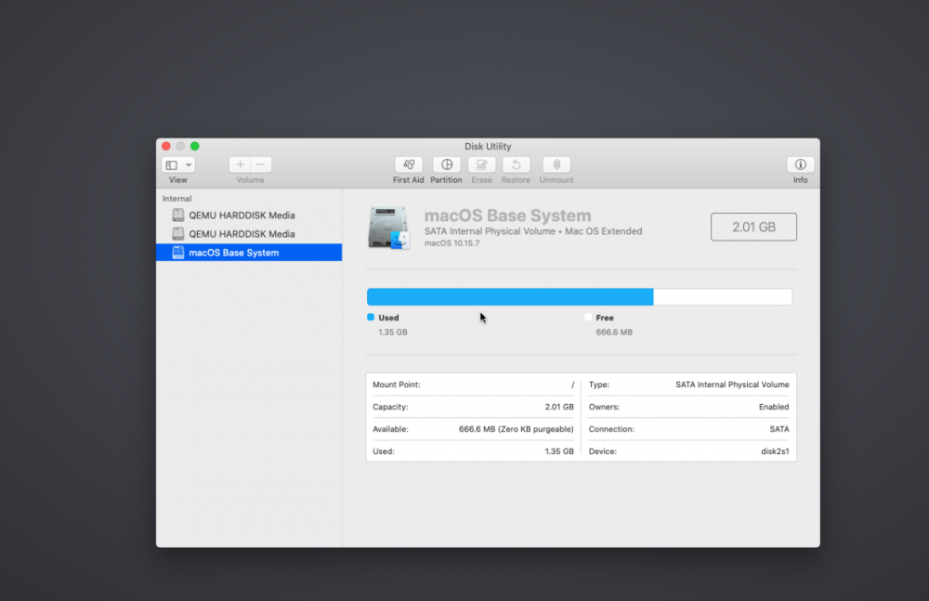
Task: Click 'SATA Internal Physical Volume • Mac OS Extended'
Action: click(533, 231)
